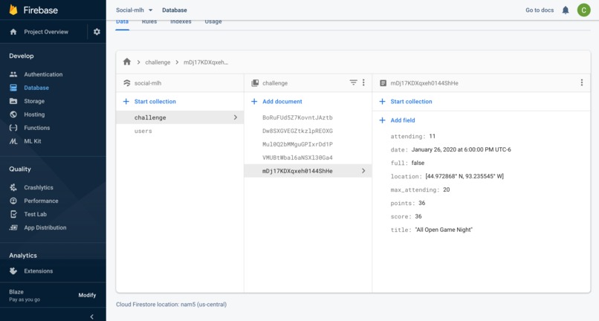
Task: Switch to the Rules tab
Action: [149, 22]
